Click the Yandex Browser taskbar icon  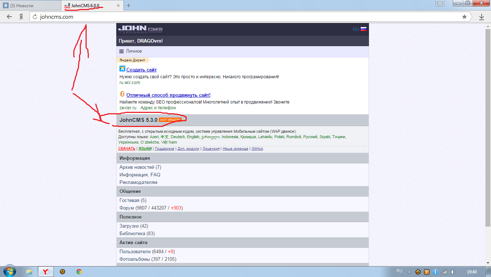tap(46, 272)
